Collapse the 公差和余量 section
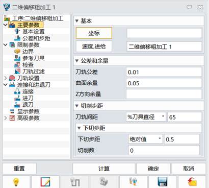The image size is (209, 188). 77,61
